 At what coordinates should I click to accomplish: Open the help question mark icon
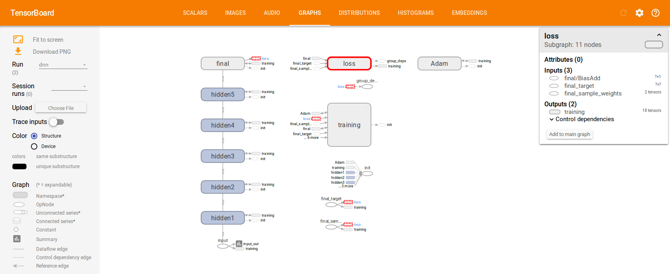pyautogui.click(x=656, y=13)
